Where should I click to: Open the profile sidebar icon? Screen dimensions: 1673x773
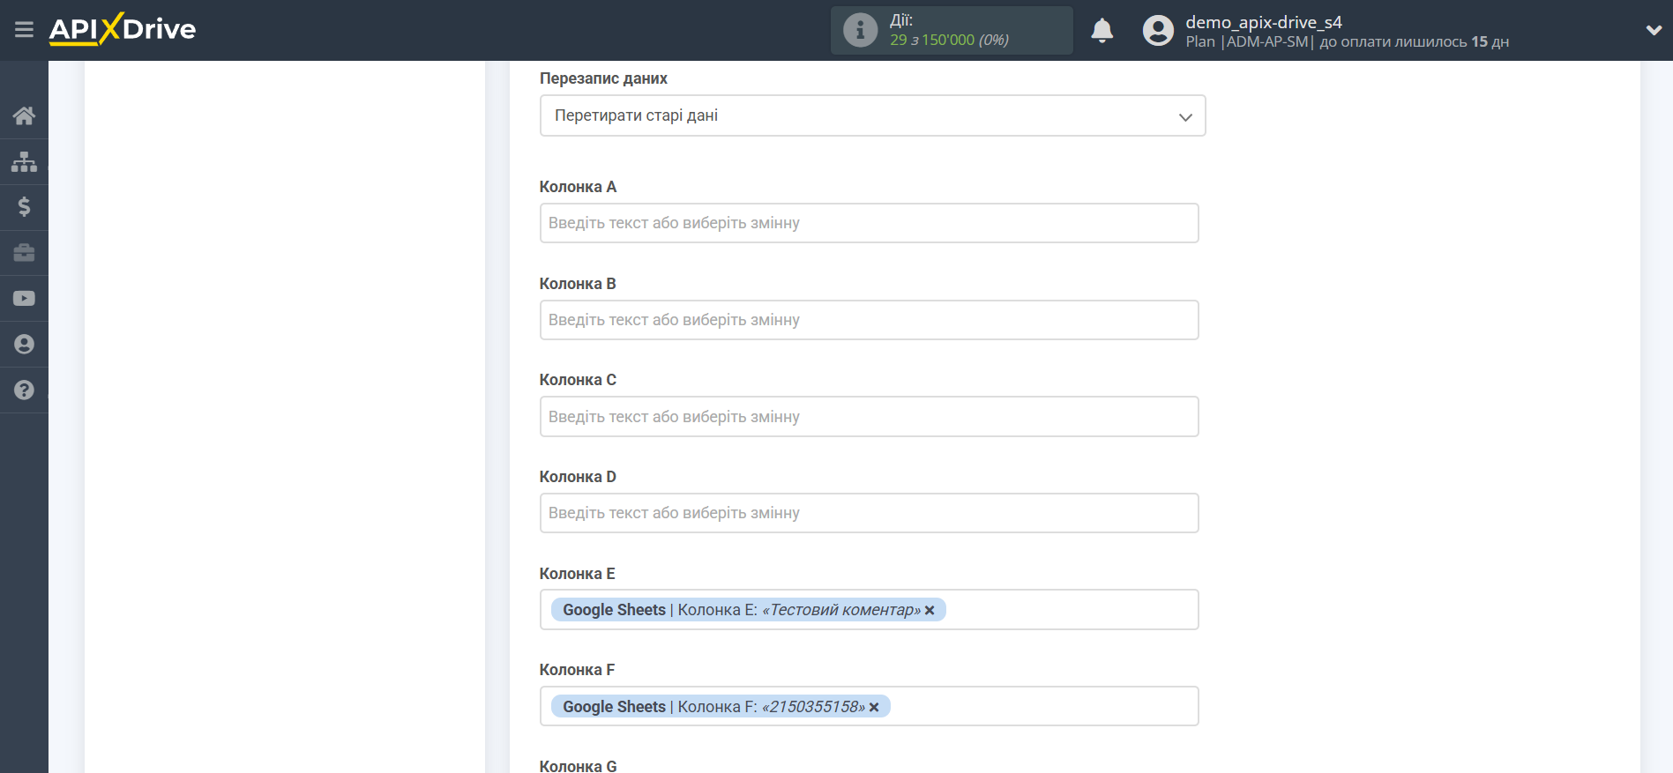point(24,345)
